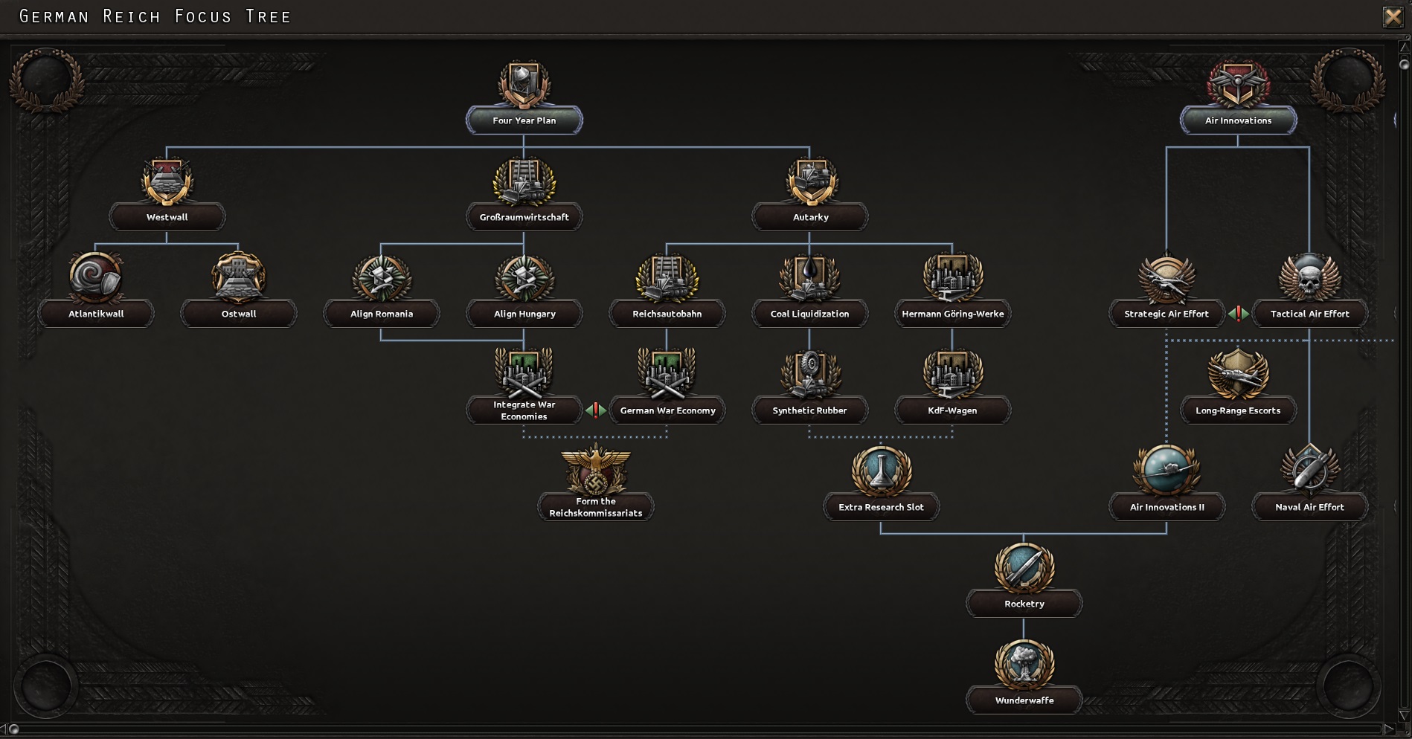Image resolution: width=1412 pixels, height=739 pixels.
Task: Click the Naval Air Effort label
Action: [x=1309, y=507]
